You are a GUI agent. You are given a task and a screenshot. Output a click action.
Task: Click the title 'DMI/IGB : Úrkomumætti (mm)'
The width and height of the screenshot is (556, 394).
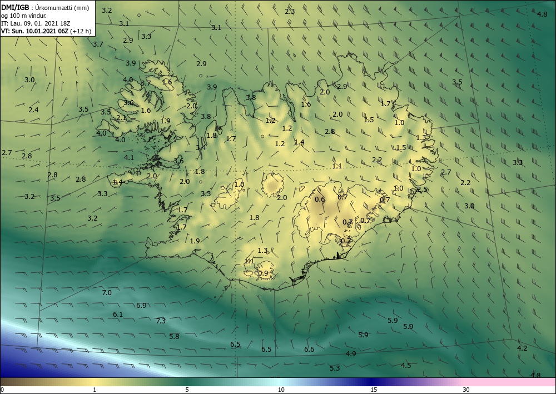coord(44,8)
